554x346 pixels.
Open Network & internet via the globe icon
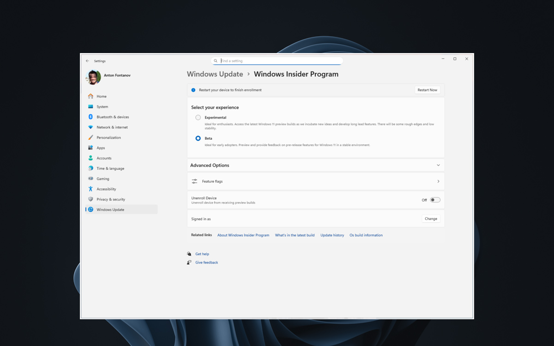(91, 127)
